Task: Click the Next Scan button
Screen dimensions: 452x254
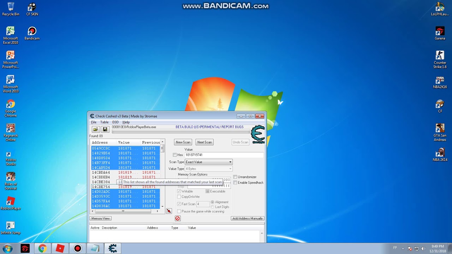Action: pyautogui.click(x=204, y=142)
